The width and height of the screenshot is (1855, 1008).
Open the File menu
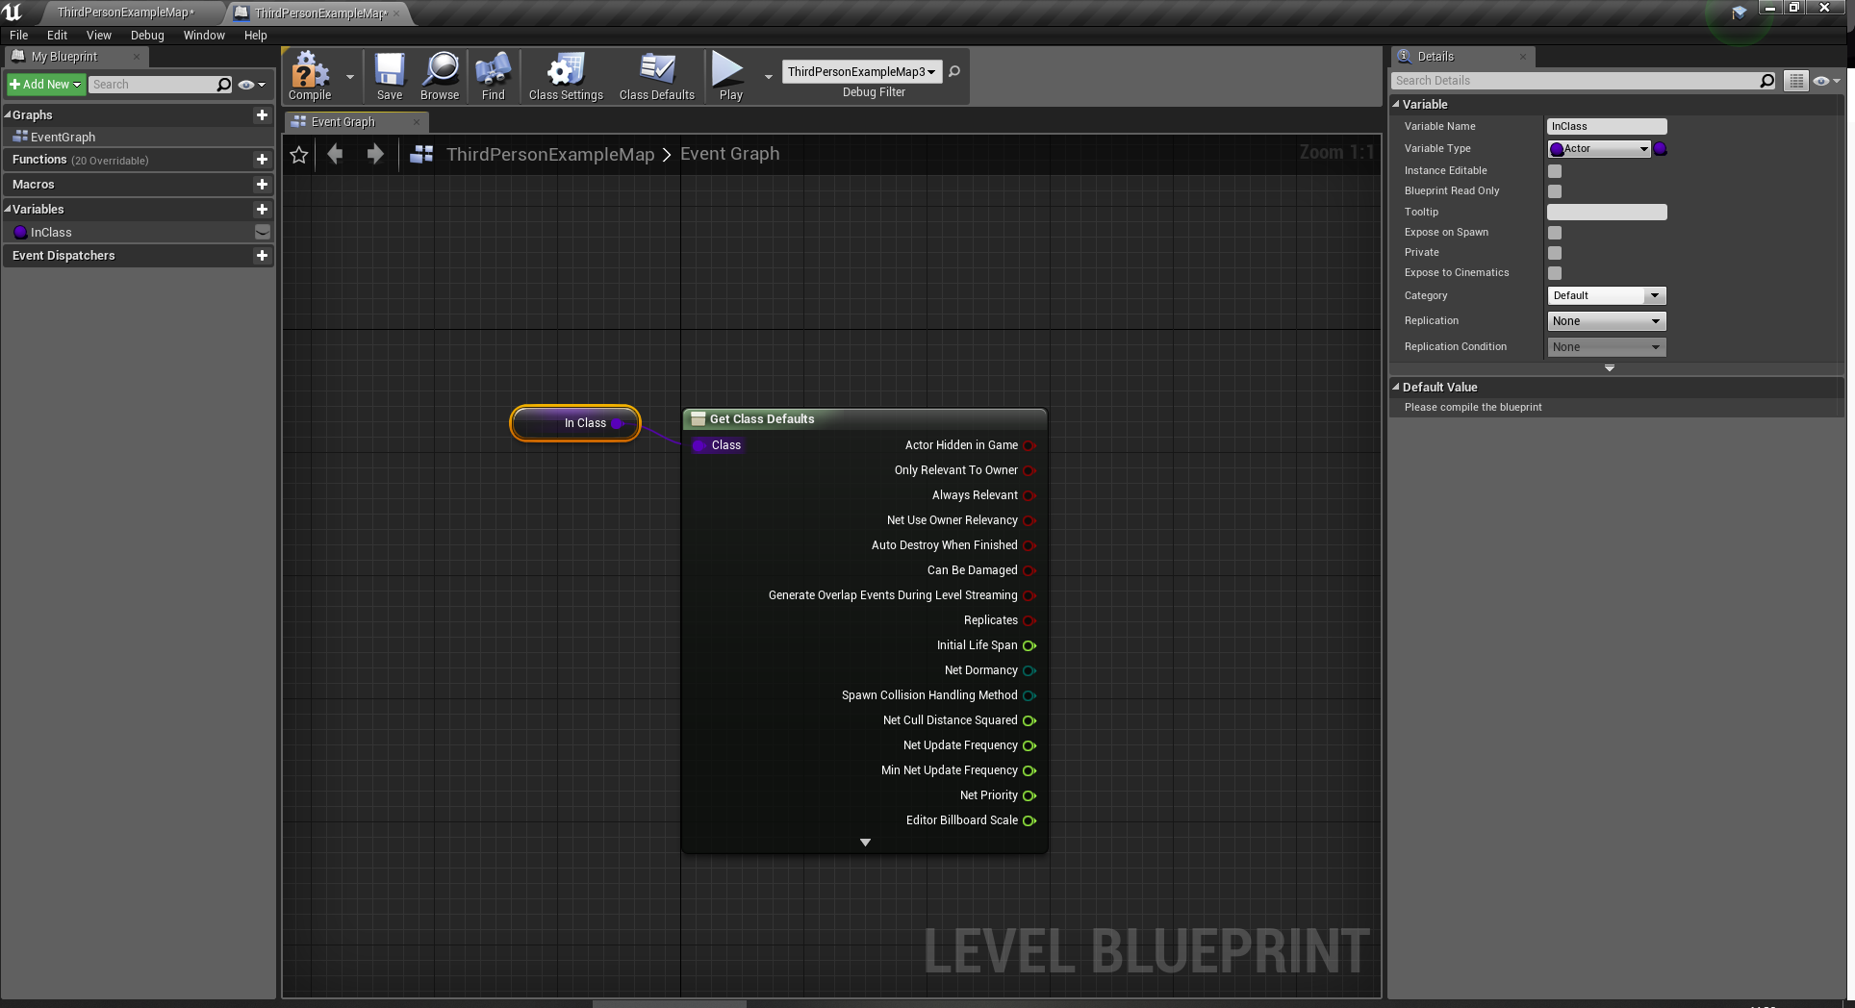19,36
